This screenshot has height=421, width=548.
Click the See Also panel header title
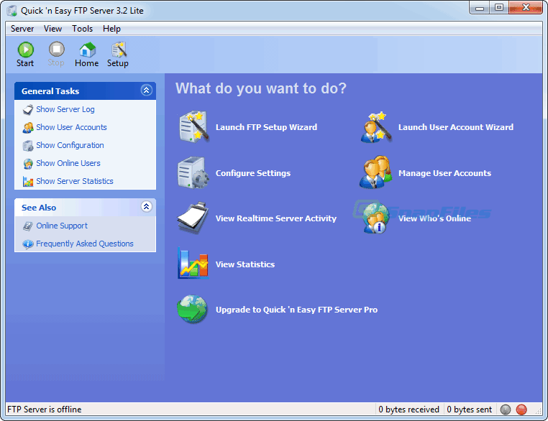(39, 208)
